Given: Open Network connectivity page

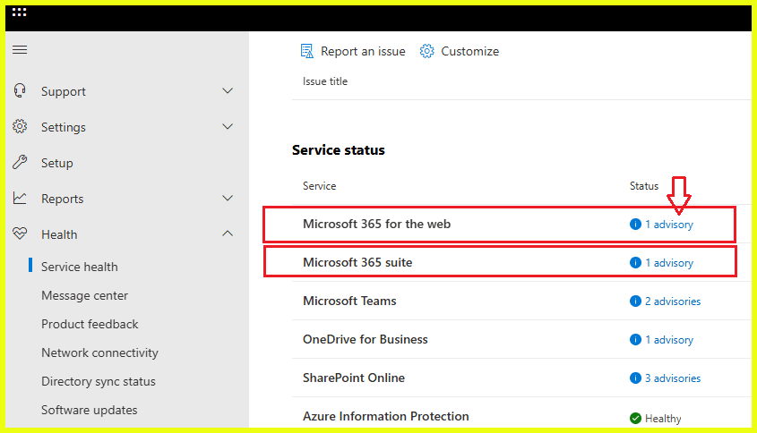Looking at the screenshot, I should coord(100,352).
